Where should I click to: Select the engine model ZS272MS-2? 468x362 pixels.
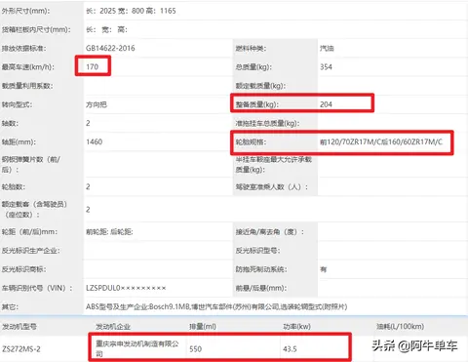pos(21,349)
